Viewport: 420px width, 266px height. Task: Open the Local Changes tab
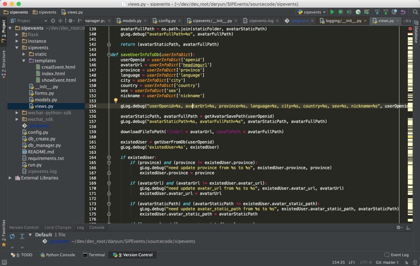[x=58, y=228]
